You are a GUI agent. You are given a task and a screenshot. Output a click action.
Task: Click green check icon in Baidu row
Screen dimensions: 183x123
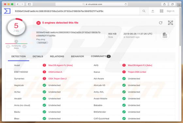pyautogui.click(x=44, y=112)
